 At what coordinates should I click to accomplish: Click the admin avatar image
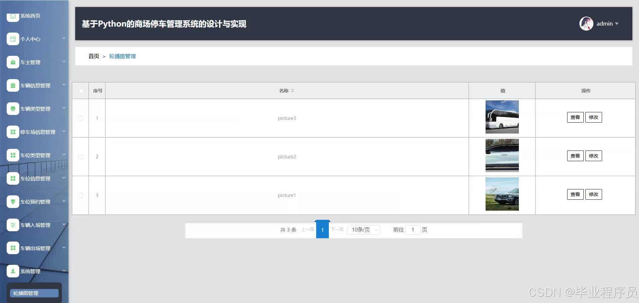[x=586, y=24]
